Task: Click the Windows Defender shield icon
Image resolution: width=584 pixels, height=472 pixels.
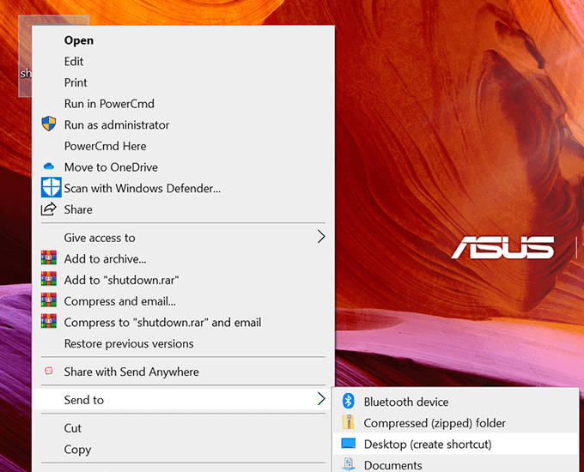Action: coord(51,187)
